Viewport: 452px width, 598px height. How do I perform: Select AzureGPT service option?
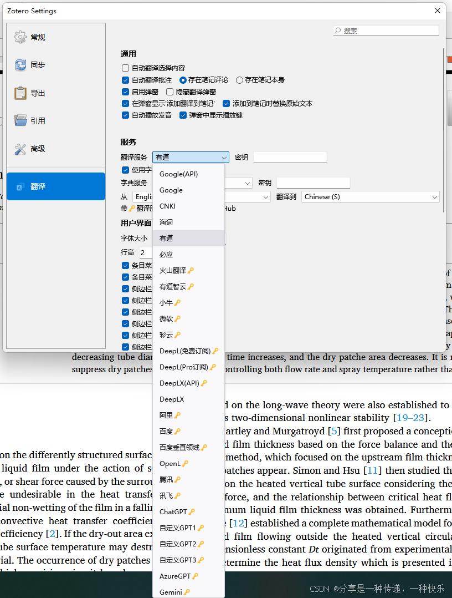pyautogui.click(x=188, y=576)
